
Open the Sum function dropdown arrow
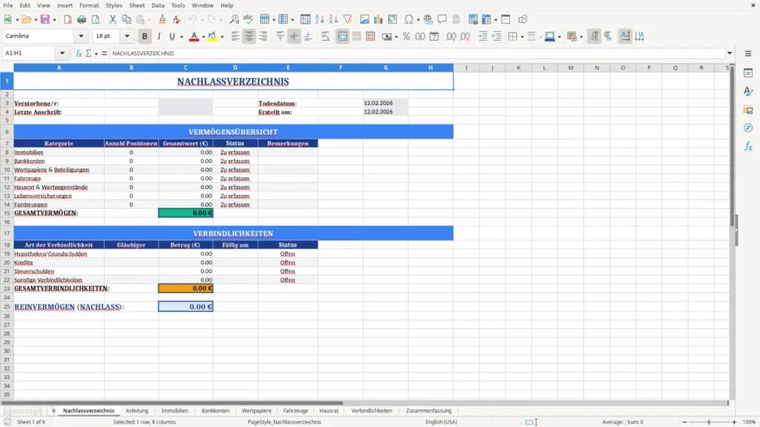(x=96, y=53)
